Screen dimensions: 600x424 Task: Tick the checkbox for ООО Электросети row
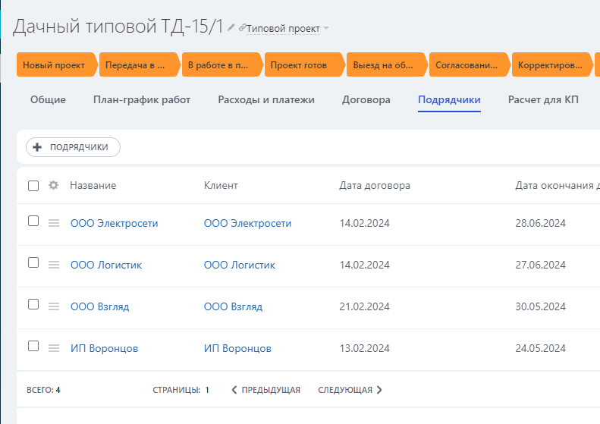click(33, 221)
